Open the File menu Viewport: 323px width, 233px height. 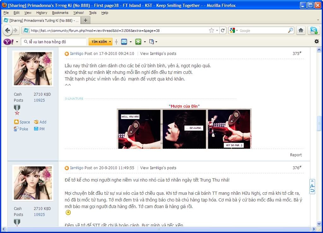click(x=6, y=13)
